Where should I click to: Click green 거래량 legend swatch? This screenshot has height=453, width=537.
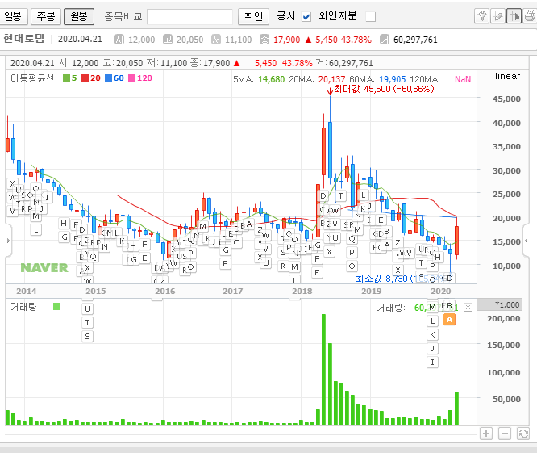point(57,306)
